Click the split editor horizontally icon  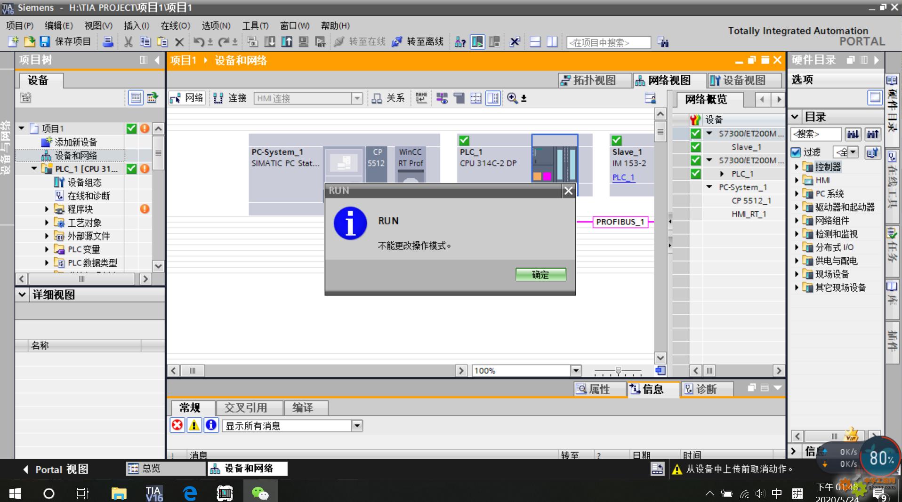(535, 42)
